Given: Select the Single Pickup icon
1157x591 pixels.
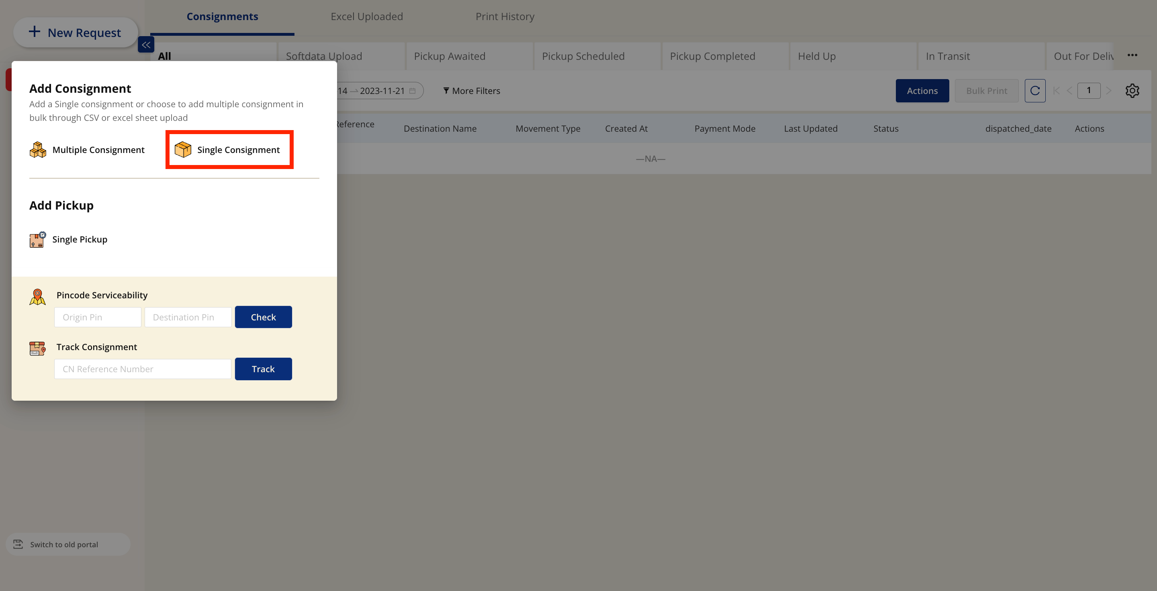Looking at the screenshot, I should [38, 240].
